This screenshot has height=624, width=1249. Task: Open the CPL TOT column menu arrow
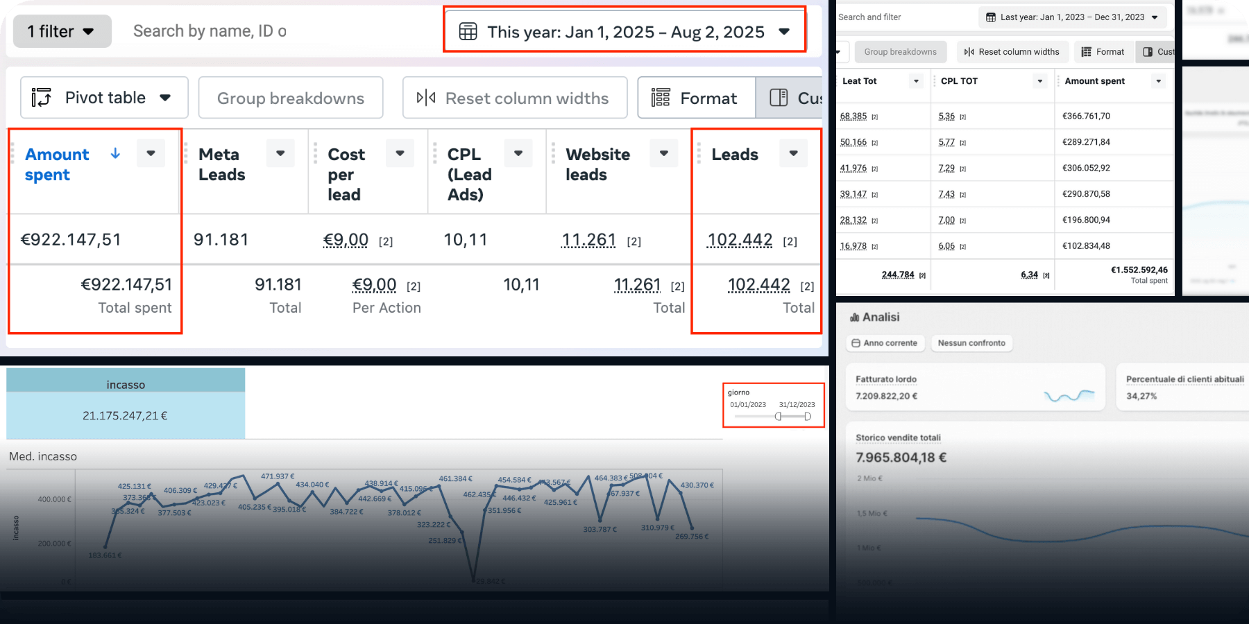1039,81
